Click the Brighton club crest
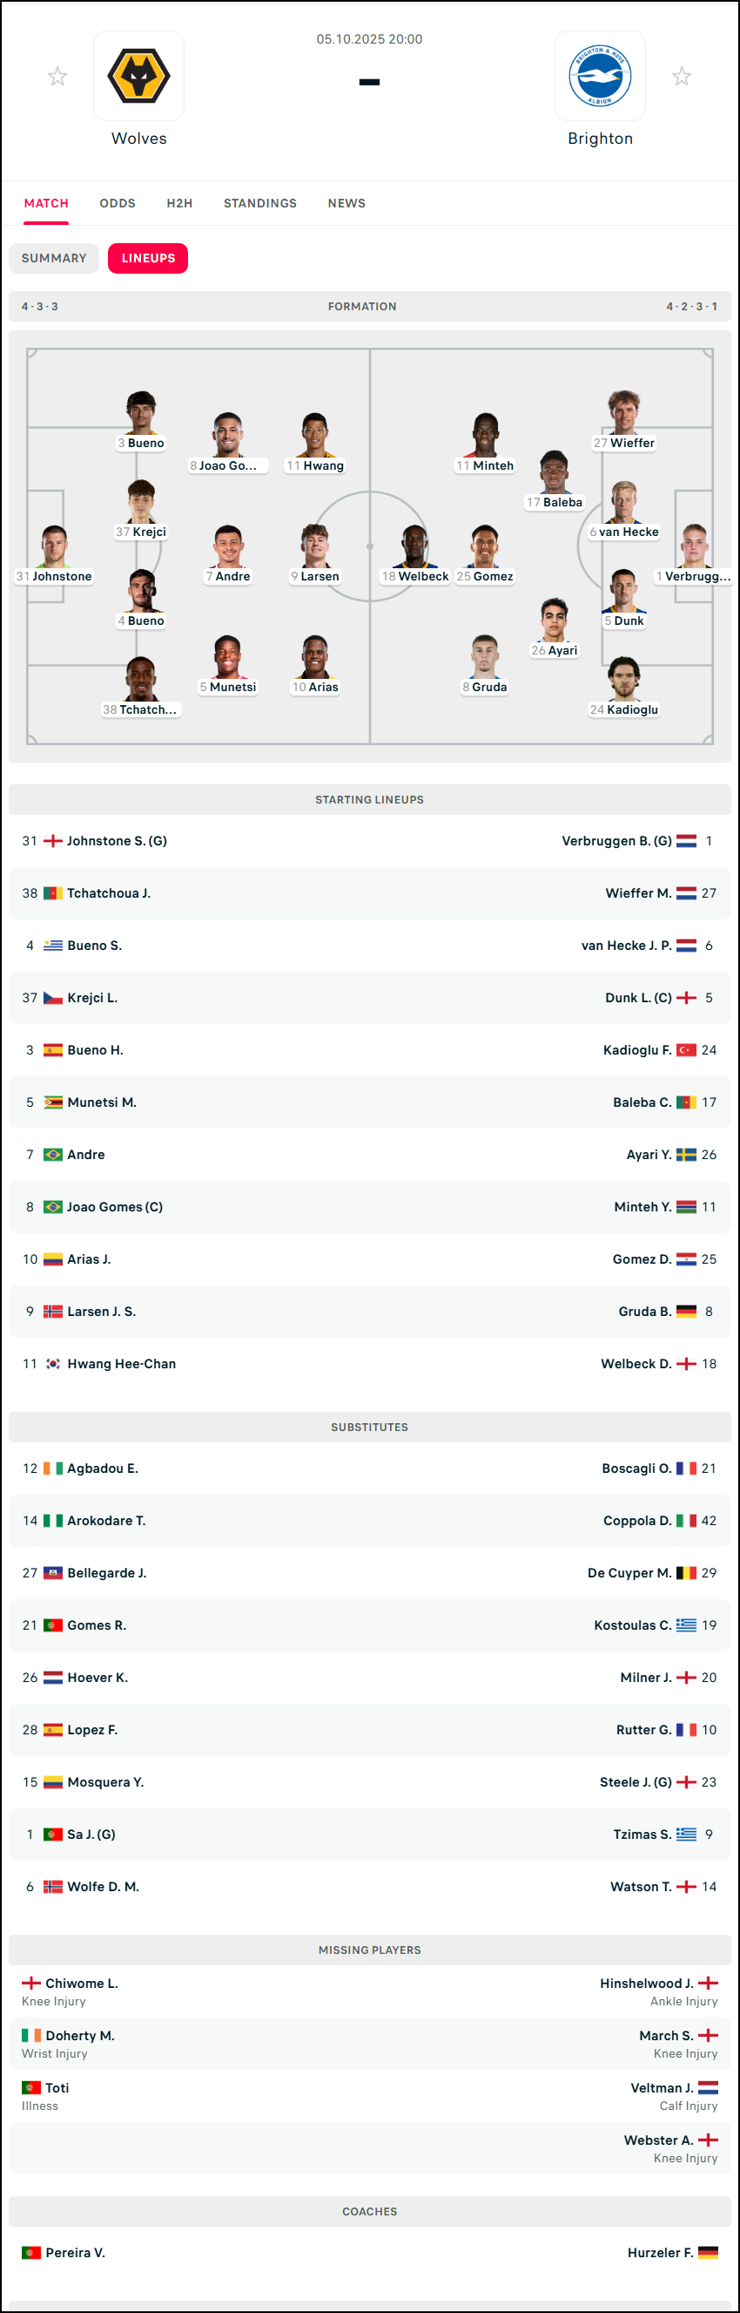740x2313 pixels. (x=600, y=77)
